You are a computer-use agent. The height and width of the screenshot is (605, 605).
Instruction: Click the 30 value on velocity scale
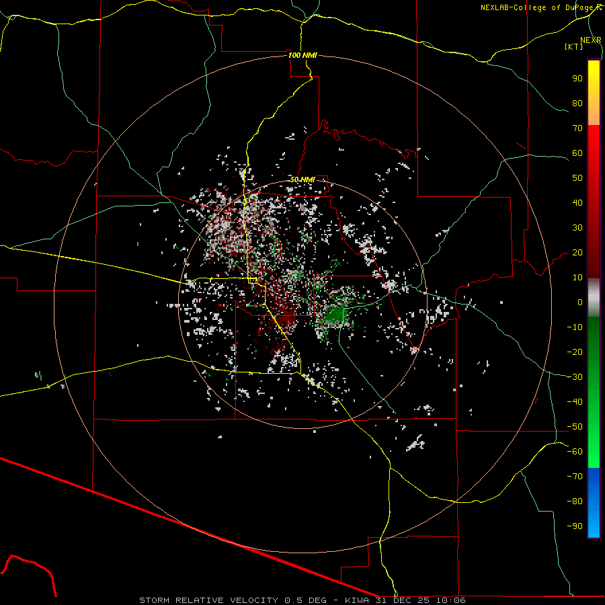click(x=577, y=228)
